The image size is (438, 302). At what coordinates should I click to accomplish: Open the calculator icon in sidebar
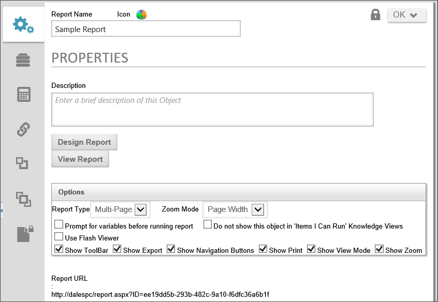point(23,95)
